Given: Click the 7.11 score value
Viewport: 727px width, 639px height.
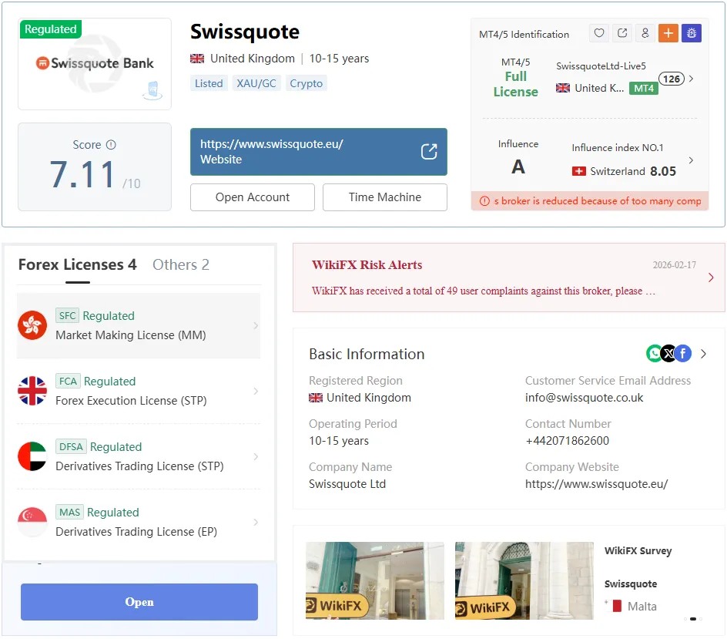Looking at the screenshot, I should coord(82,175).
